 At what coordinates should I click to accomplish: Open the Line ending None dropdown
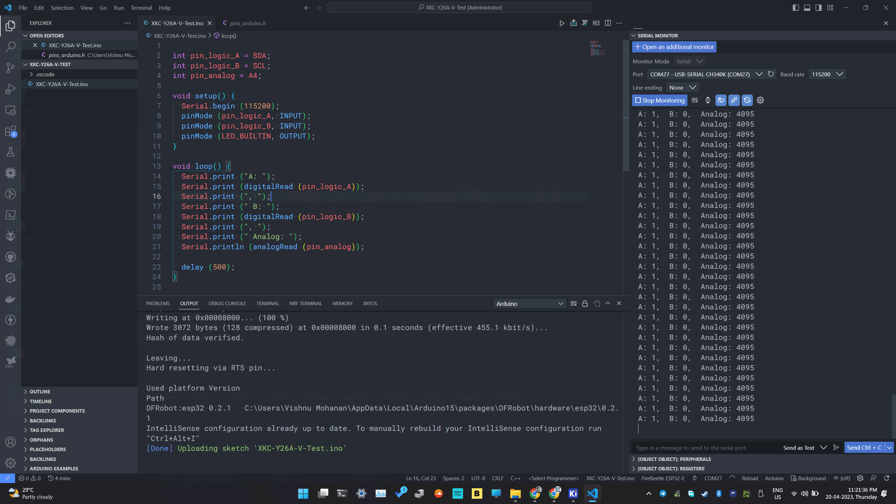682,87
